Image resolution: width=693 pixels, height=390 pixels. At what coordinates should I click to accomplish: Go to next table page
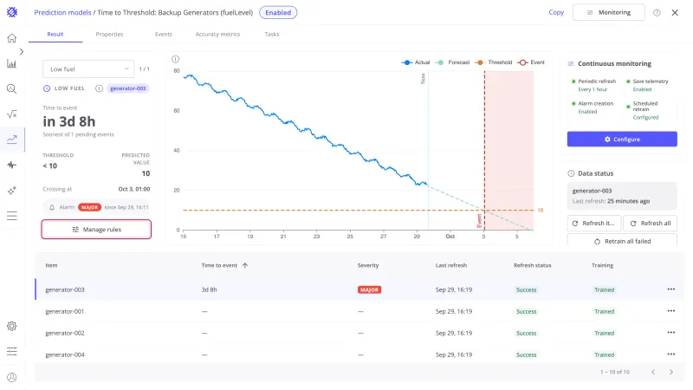670,372
